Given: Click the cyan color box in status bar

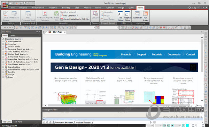Looking at the screenshot, I should [187, 125].
